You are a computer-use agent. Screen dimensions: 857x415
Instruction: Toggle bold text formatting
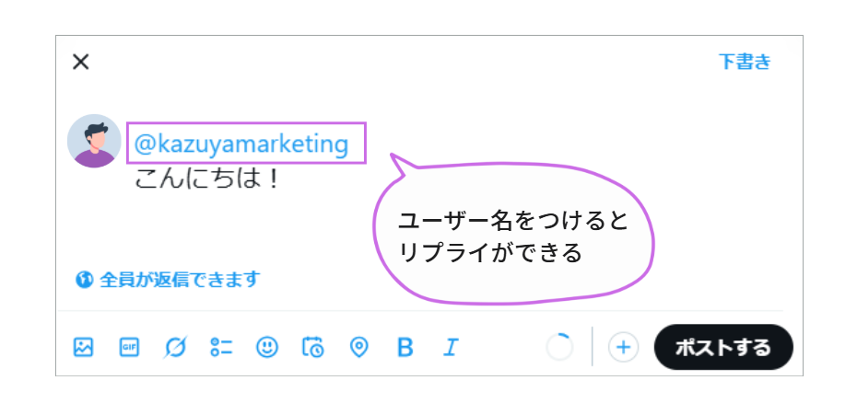[x=405, y=347]
